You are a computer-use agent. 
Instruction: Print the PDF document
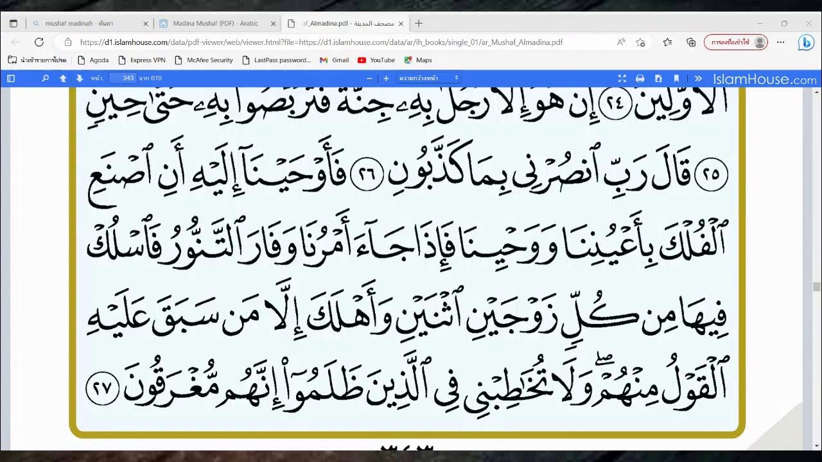pyautogui.click(x=640, y=78)
